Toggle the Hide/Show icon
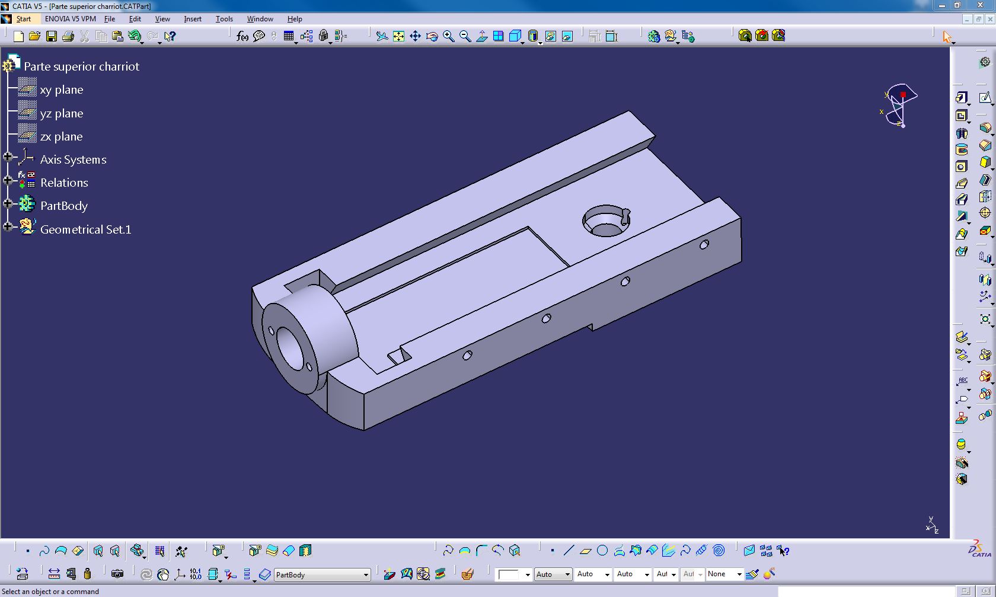 tap(551, 37)
